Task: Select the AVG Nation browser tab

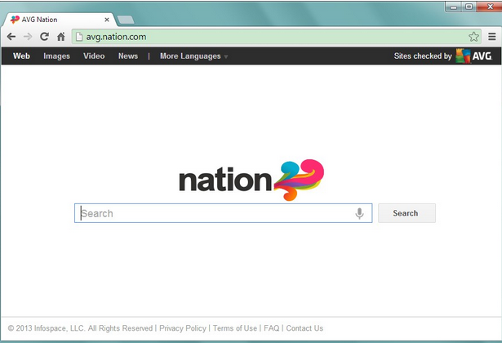Action: click(x=58, y=20)
